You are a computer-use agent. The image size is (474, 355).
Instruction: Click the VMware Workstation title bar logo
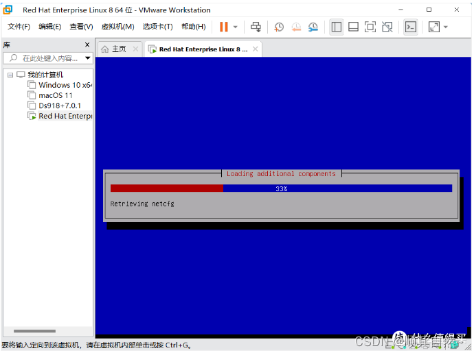coord(8,10)
